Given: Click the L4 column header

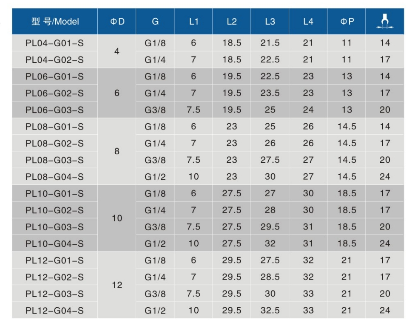Looking at the screenshot, I should pyautogui.click(x=308, y=22).
